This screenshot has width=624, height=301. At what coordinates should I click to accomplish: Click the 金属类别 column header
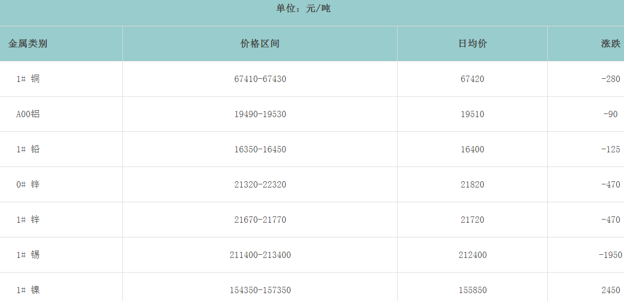click(x=28, y=44)
